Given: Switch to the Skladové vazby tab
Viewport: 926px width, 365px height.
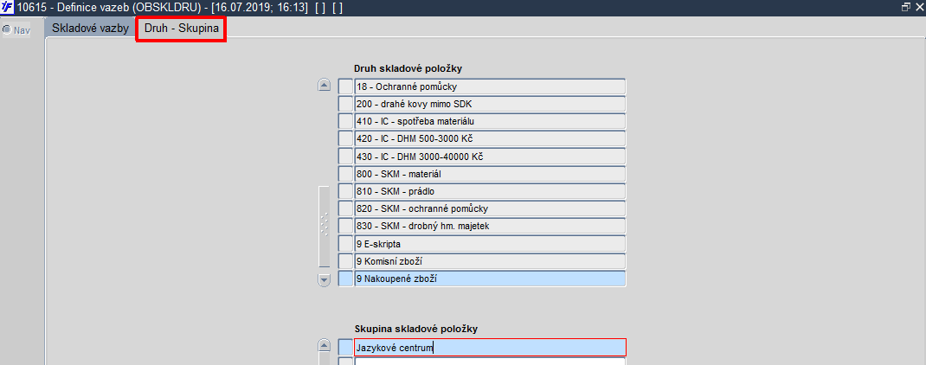Looking at the screenshot, I should (90, 29).
